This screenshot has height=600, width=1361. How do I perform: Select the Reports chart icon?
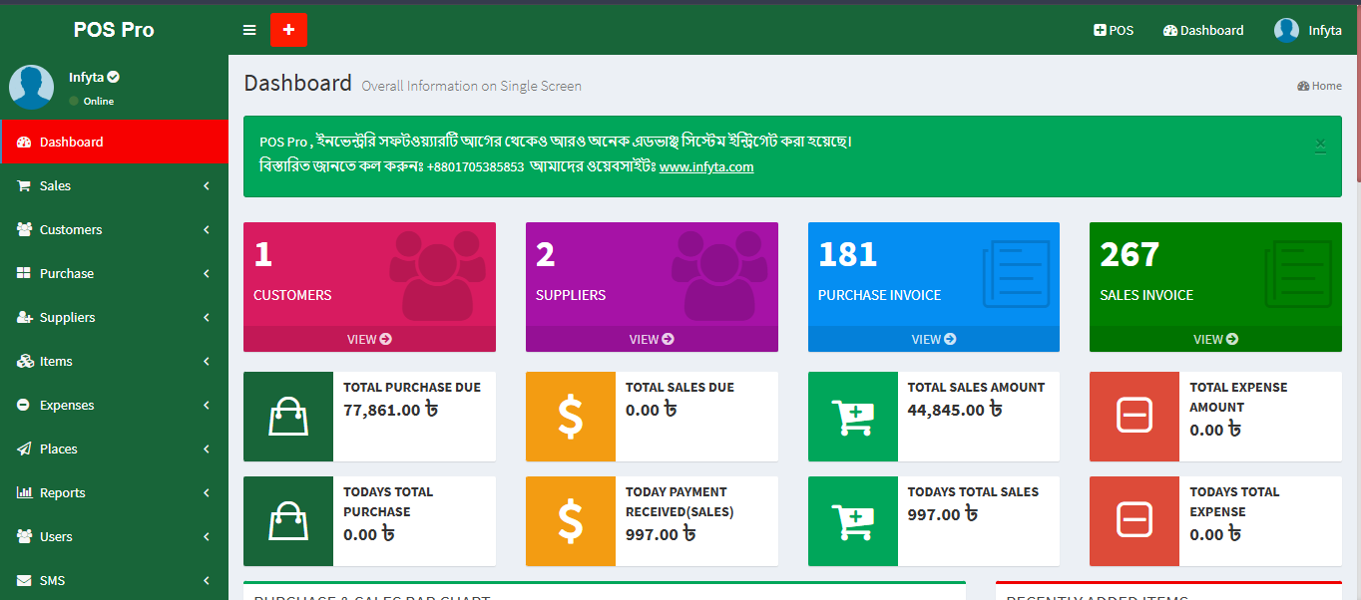pyautogui.click(x=26, y=492)
